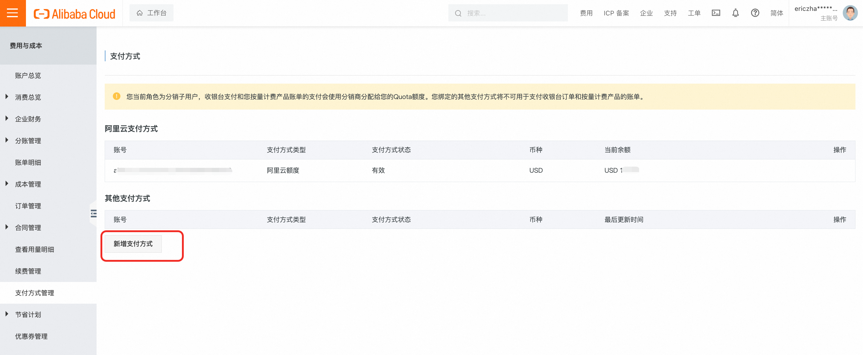The image size is (863, 355).
Task: Click the Alibaba Cloud logo
Action: (74, 14)
